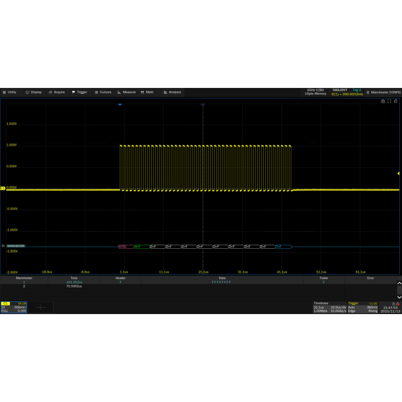Click the icon right of the fullscreen icon
The image size is (402, 402).
pyautogui.click(x=395, y=101)
